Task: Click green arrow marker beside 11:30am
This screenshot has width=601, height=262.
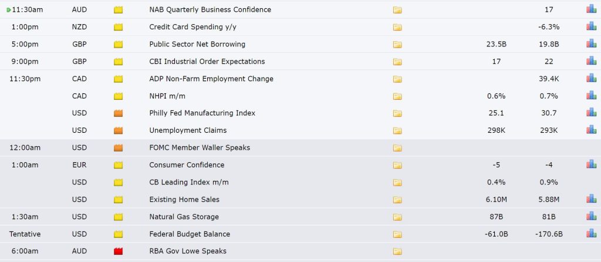Action: [x=8, y=10]
